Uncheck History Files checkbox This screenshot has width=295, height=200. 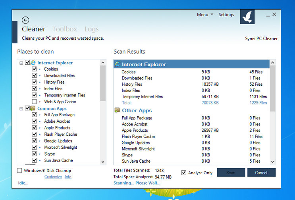(34, 82)
